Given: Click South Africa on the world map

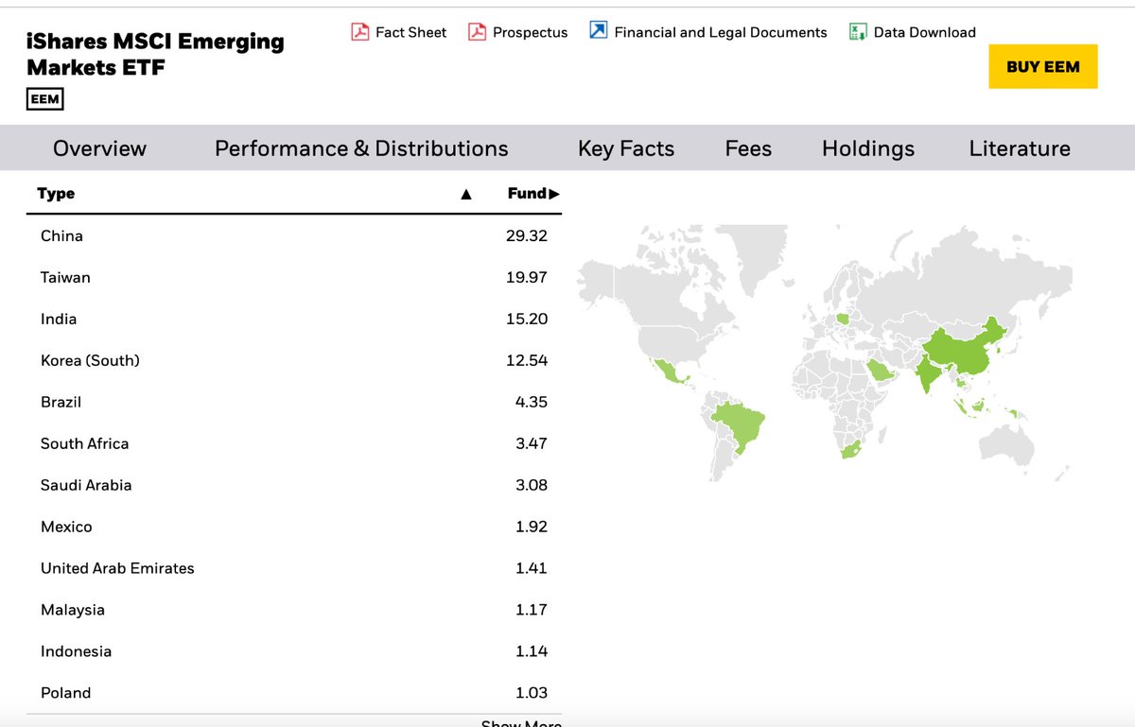Looking at the screenshot, I should point(852,448).
